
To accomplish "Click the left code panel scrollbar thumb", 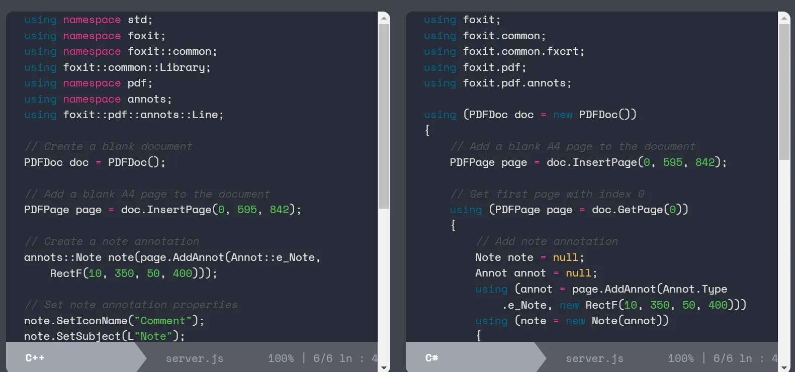I will click(x=384, y=116).
